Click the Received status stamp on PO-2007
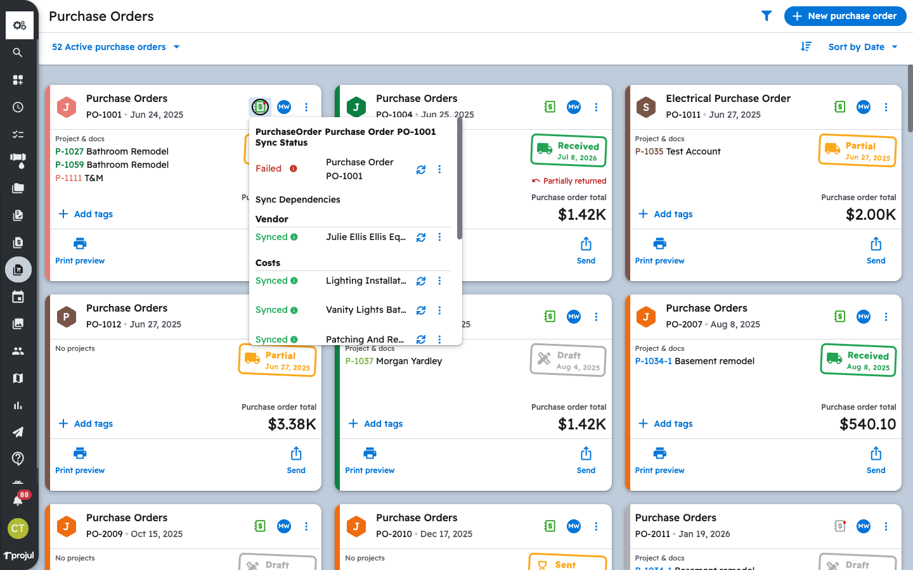This screenshot has width=913, height=570. (858, 360)
